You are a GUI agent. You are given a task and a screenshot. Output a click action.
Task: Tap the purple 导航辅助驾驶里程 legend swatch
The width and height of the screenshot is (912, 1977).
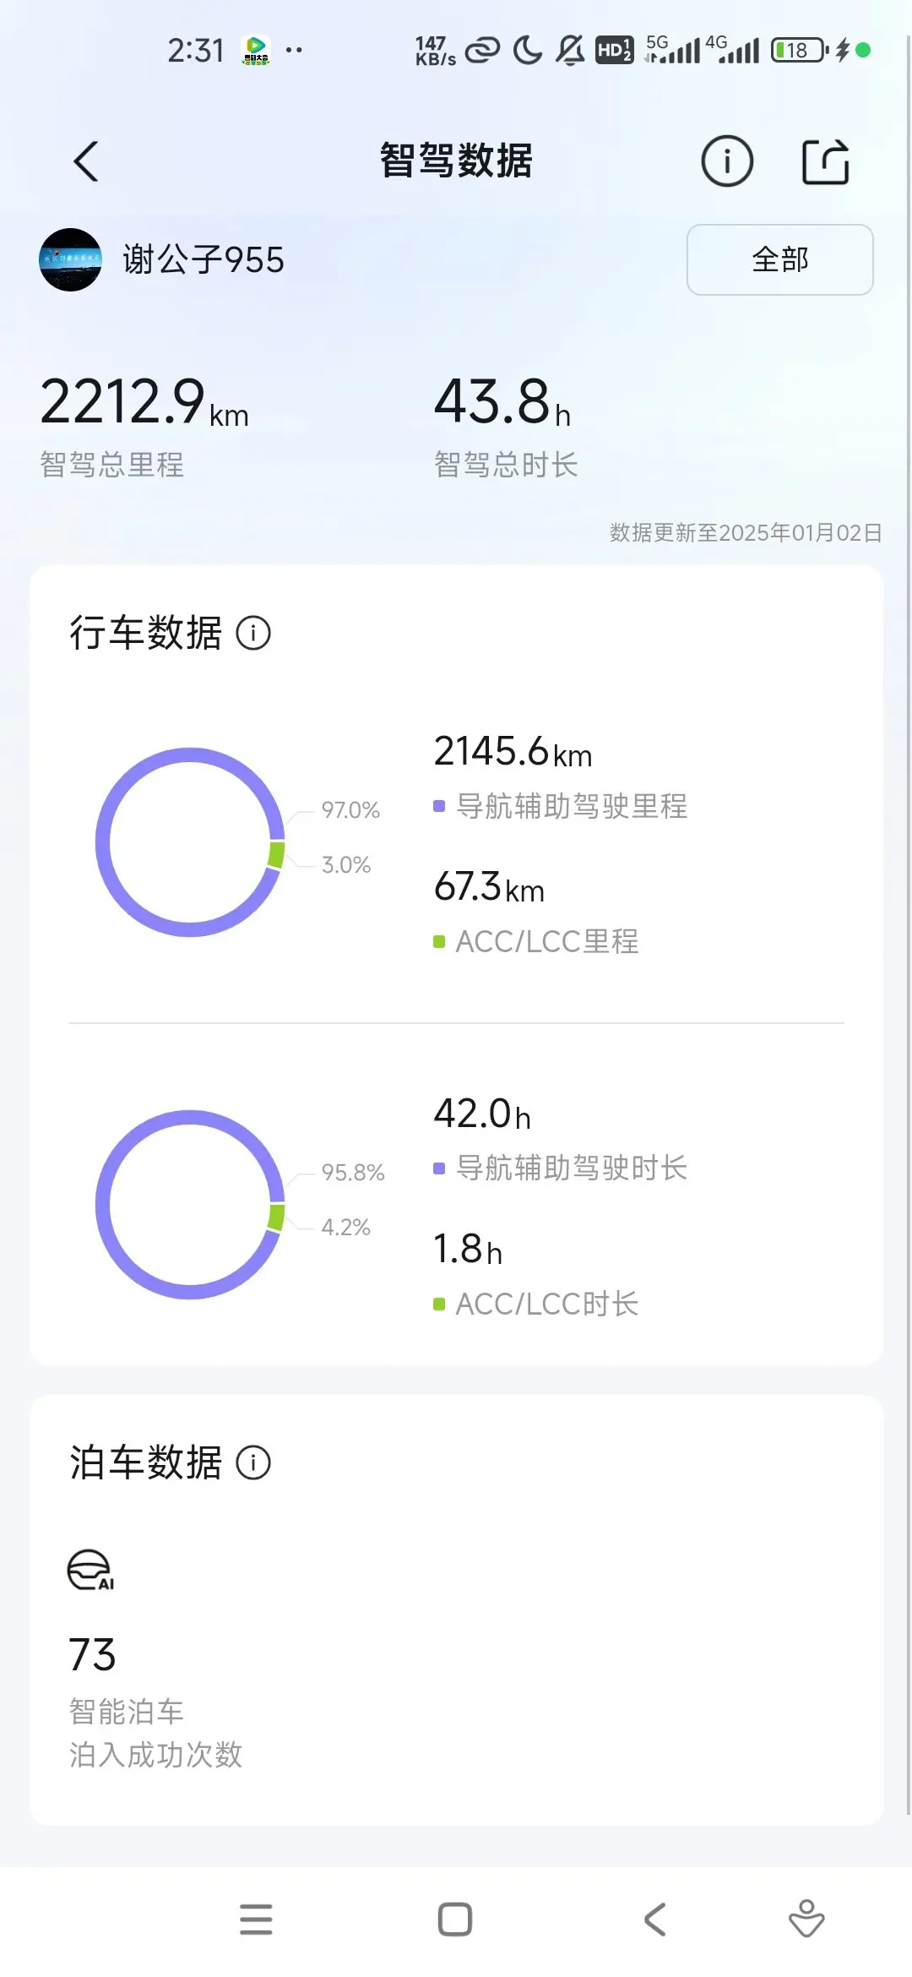(x=439, y=806)
